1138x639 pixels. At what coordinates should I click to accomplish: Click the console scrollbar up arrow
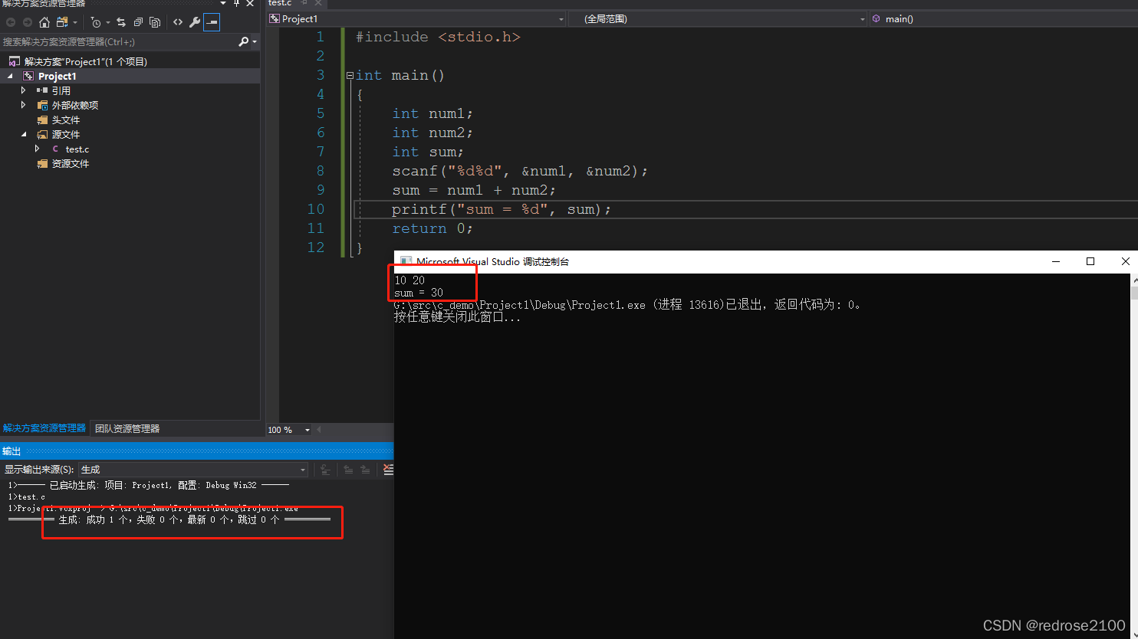(1134, 280)
